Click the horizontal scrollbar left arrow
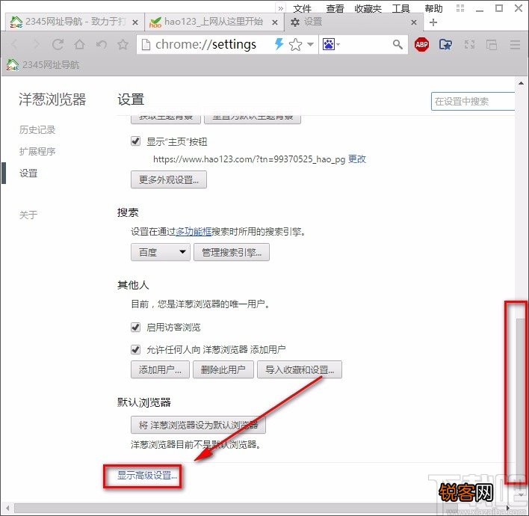The image size is (529, 516). (x=7, y=508)
